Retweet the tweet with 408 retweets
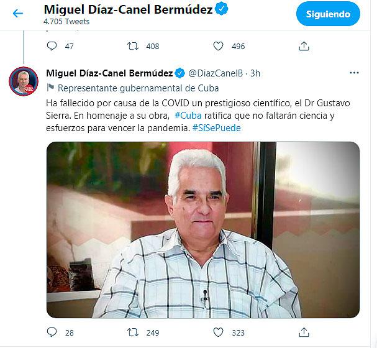 point(133,46)
